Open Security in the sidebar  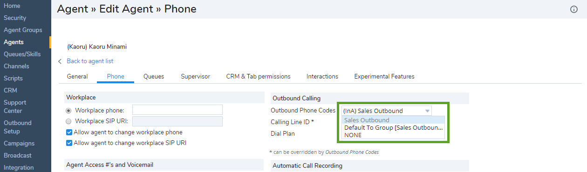point(15,18)
